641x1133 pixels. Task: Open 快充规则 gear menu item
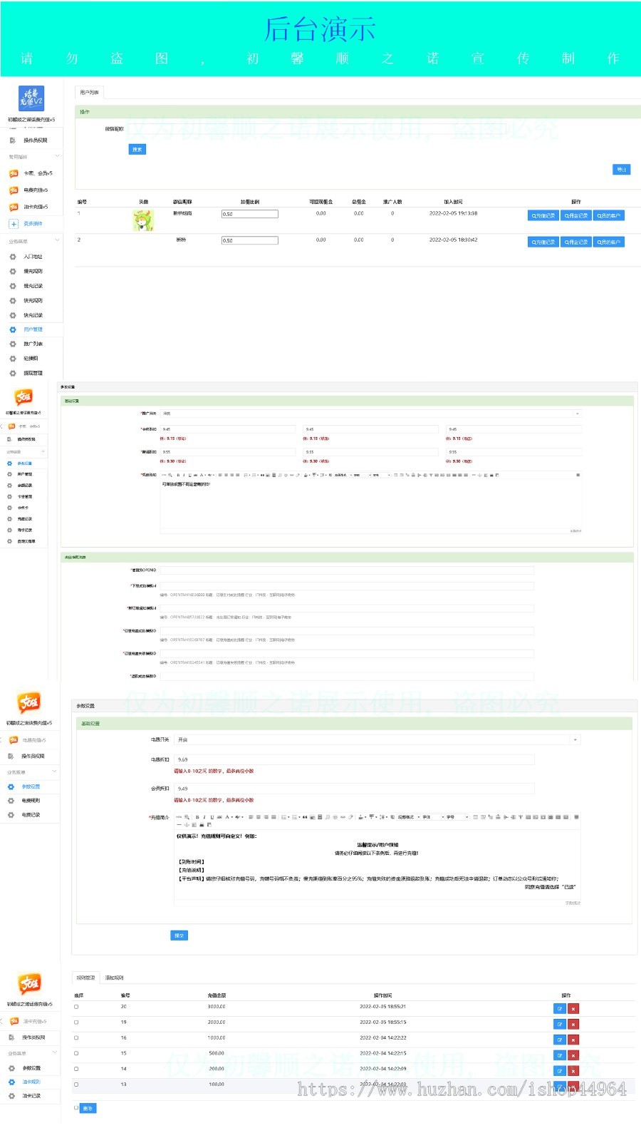tap(26, 300)
